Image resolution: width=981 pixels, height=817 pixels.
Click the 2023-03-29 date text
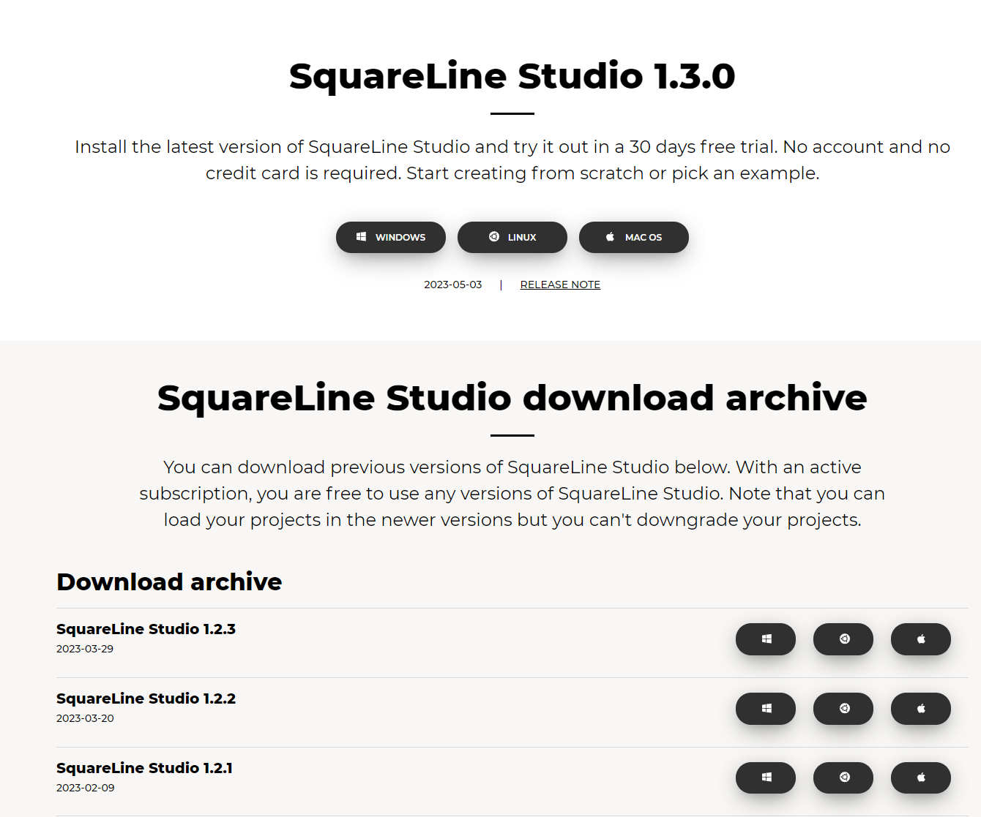coord(85,649)
